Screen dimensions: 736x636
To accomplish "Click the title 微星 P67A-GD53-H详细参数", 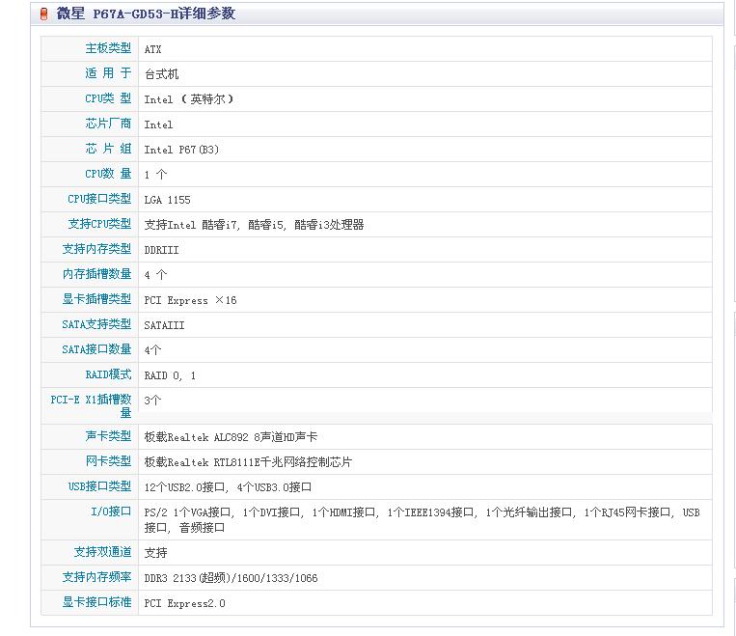I will coord(146,14).
